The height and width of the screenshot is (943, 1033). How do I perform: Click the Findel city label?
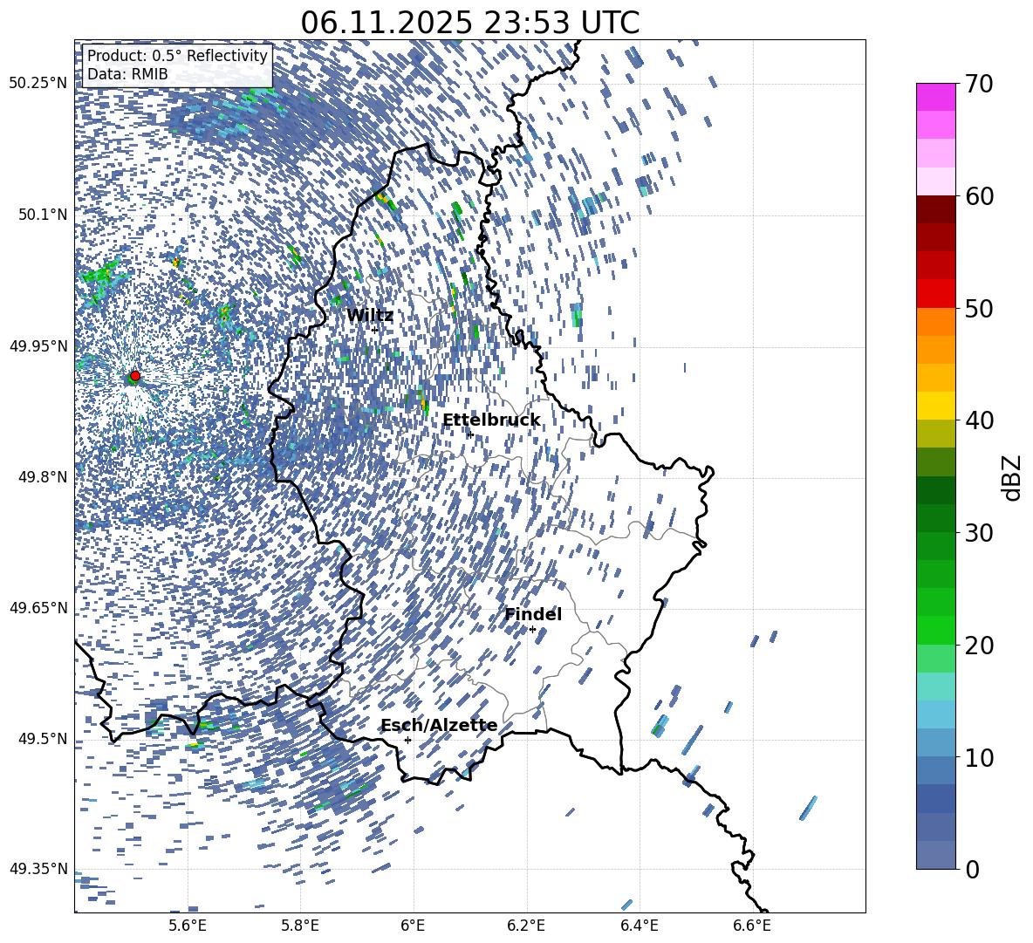tap(533, 614)
